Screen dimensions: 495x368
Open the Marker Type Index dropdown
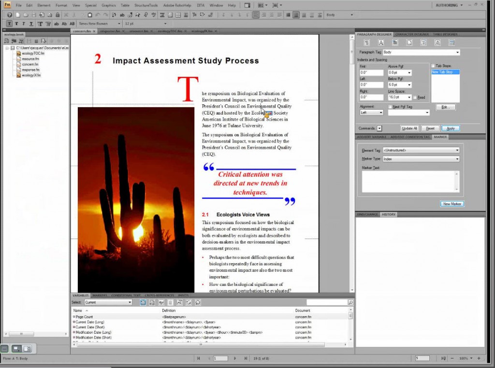pyautogui.click(x=421, y=159)
